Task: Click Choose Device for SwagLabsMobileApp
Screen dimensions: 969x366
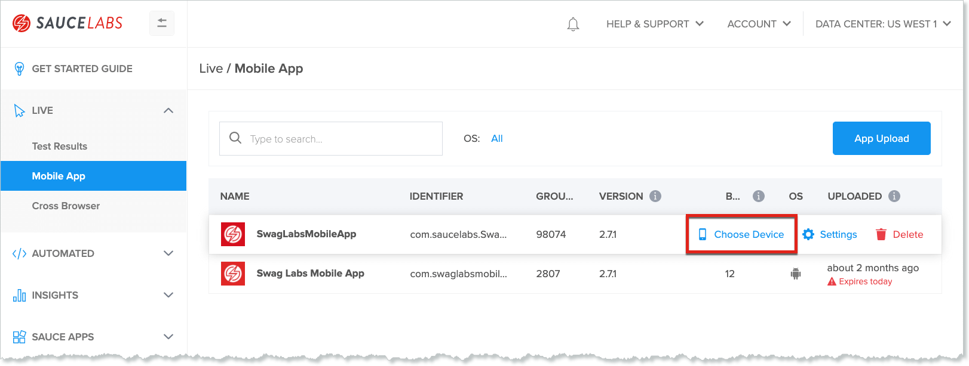Action: pos(741,234)
